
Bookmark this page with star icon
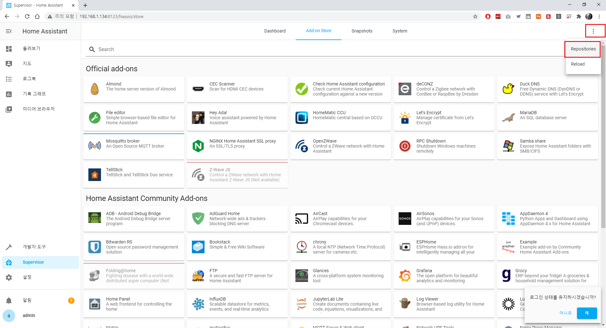475,16
